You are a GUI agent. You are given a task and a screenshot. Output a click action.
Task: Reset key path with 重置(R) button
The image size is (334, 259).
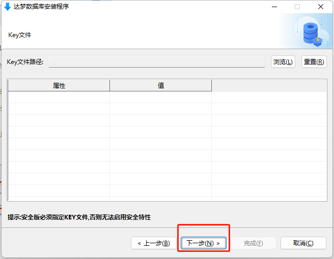[x=314, y=62]
